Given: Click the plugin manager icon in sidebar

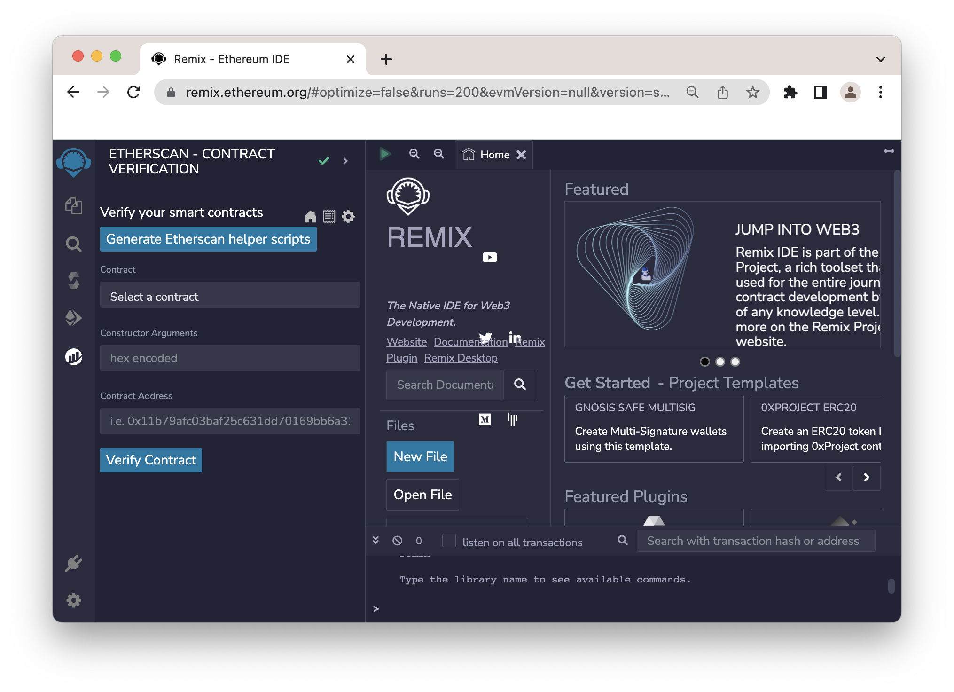Looking at the screenshot, I should click(75, 563).
